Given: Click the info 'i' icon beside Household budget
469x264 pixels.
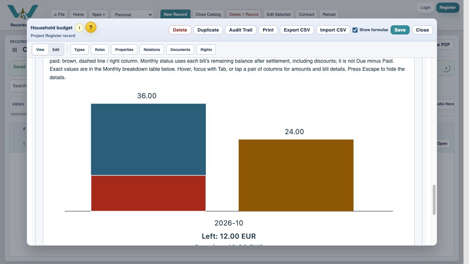Looking at the screenshot, I should [80, 28].
